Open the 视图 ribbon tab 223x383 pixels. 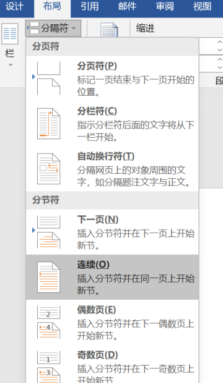click(x=203, y=6)
